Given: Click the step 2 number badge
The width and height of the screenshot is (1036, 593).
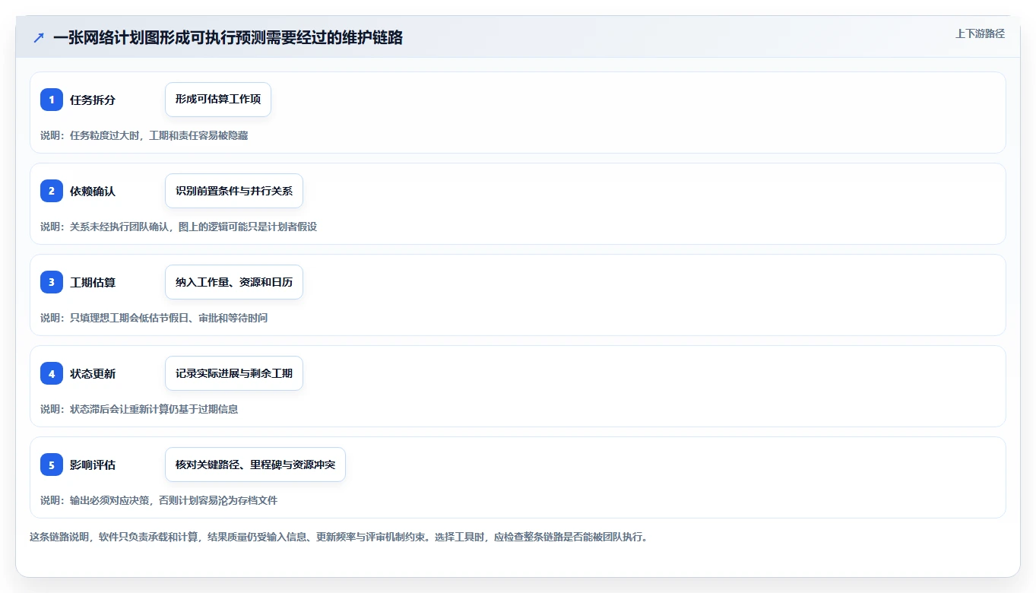Looking at the screenshot, I should (52, 191).
